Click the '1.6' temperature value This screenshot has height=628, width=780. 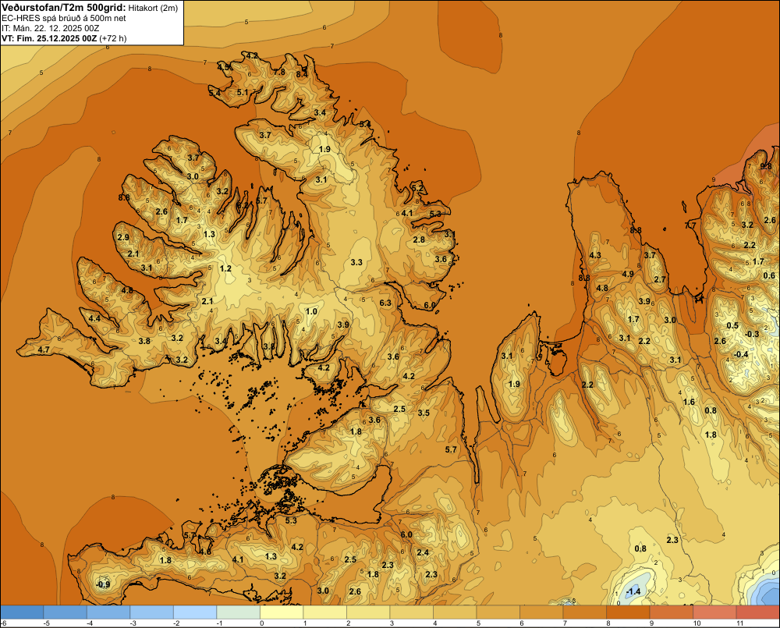(x=689, y=402)
